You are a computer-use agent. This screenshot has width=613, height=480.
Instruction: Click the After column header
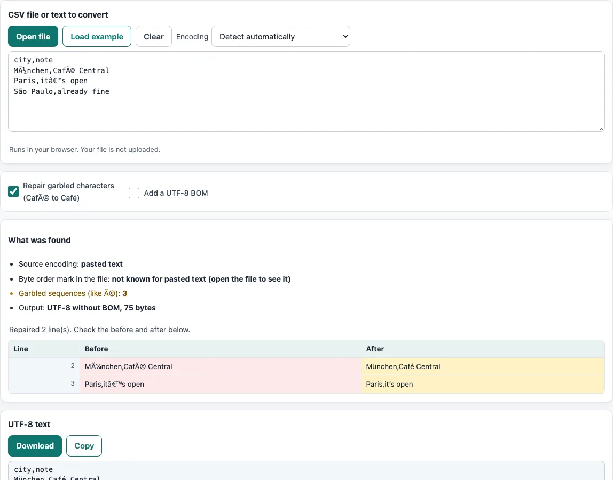(482, 349)
